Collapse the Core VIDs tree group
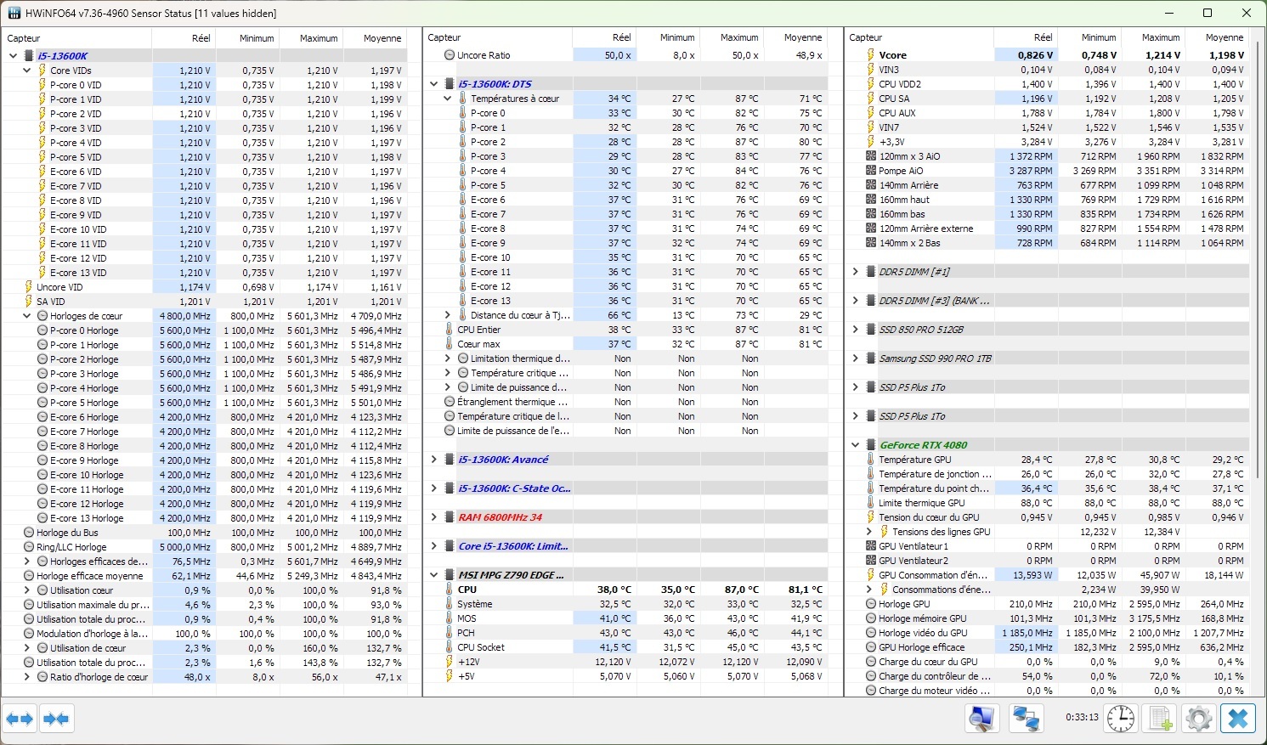 click(27, 71)
